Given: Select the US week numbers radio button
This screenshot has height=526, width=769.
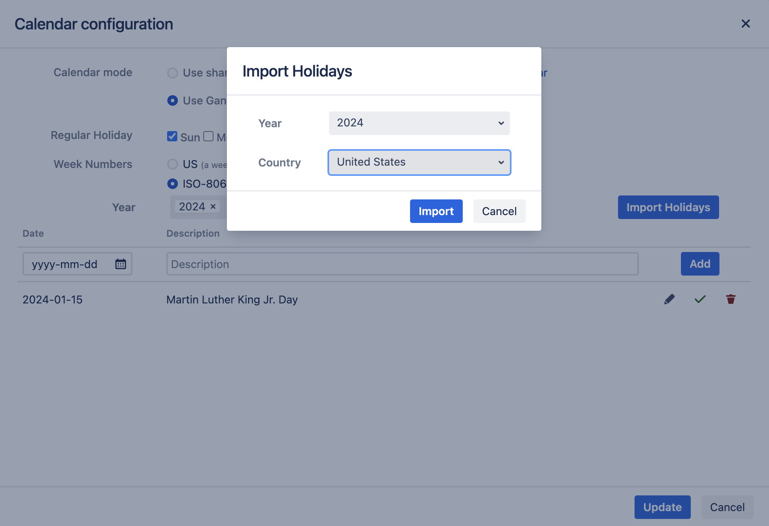Looking at the screenshot, I should 173,164.
